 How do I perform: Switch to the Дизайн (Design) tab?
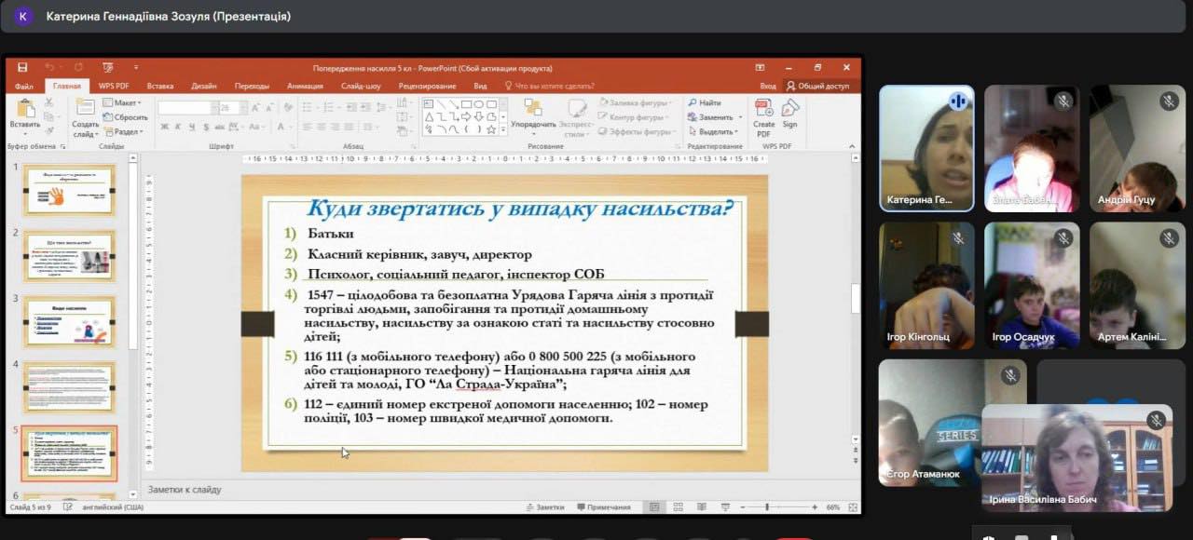204,86
